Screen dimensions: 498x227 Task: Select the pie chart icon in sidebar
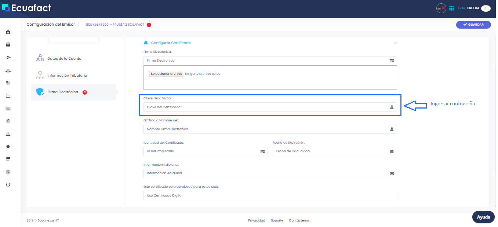(x=8, y=83)
